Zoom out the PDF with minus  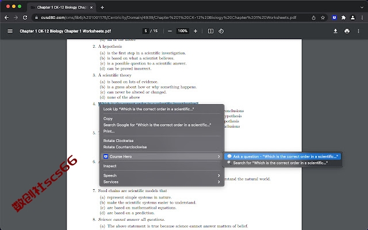pos(170,31)
